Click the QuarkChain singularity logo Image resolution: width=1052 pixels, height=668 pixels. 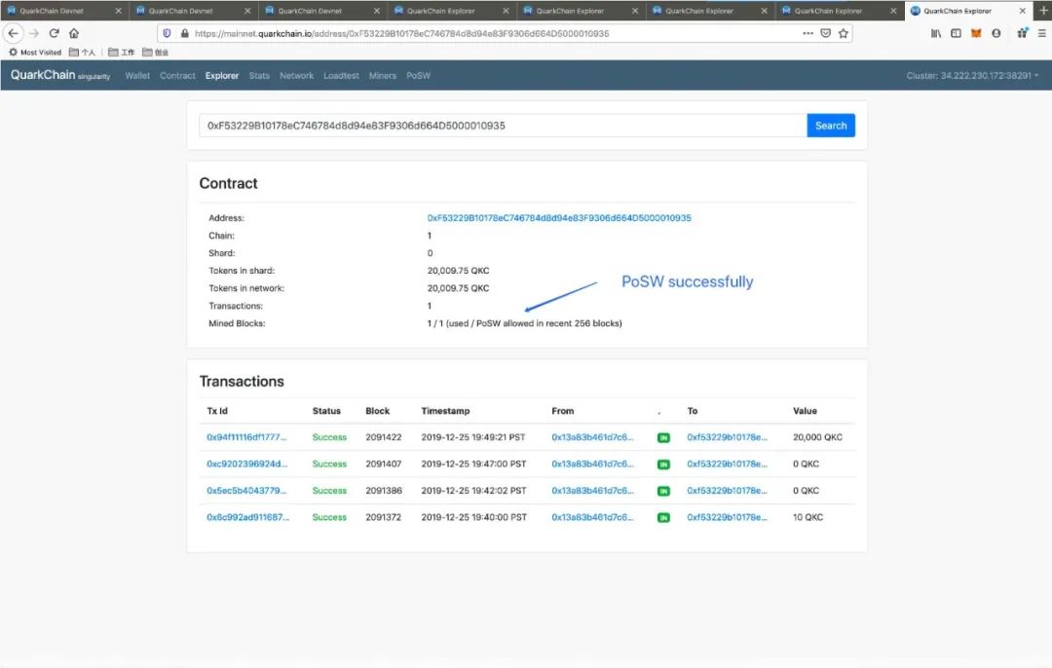[60, 75]
